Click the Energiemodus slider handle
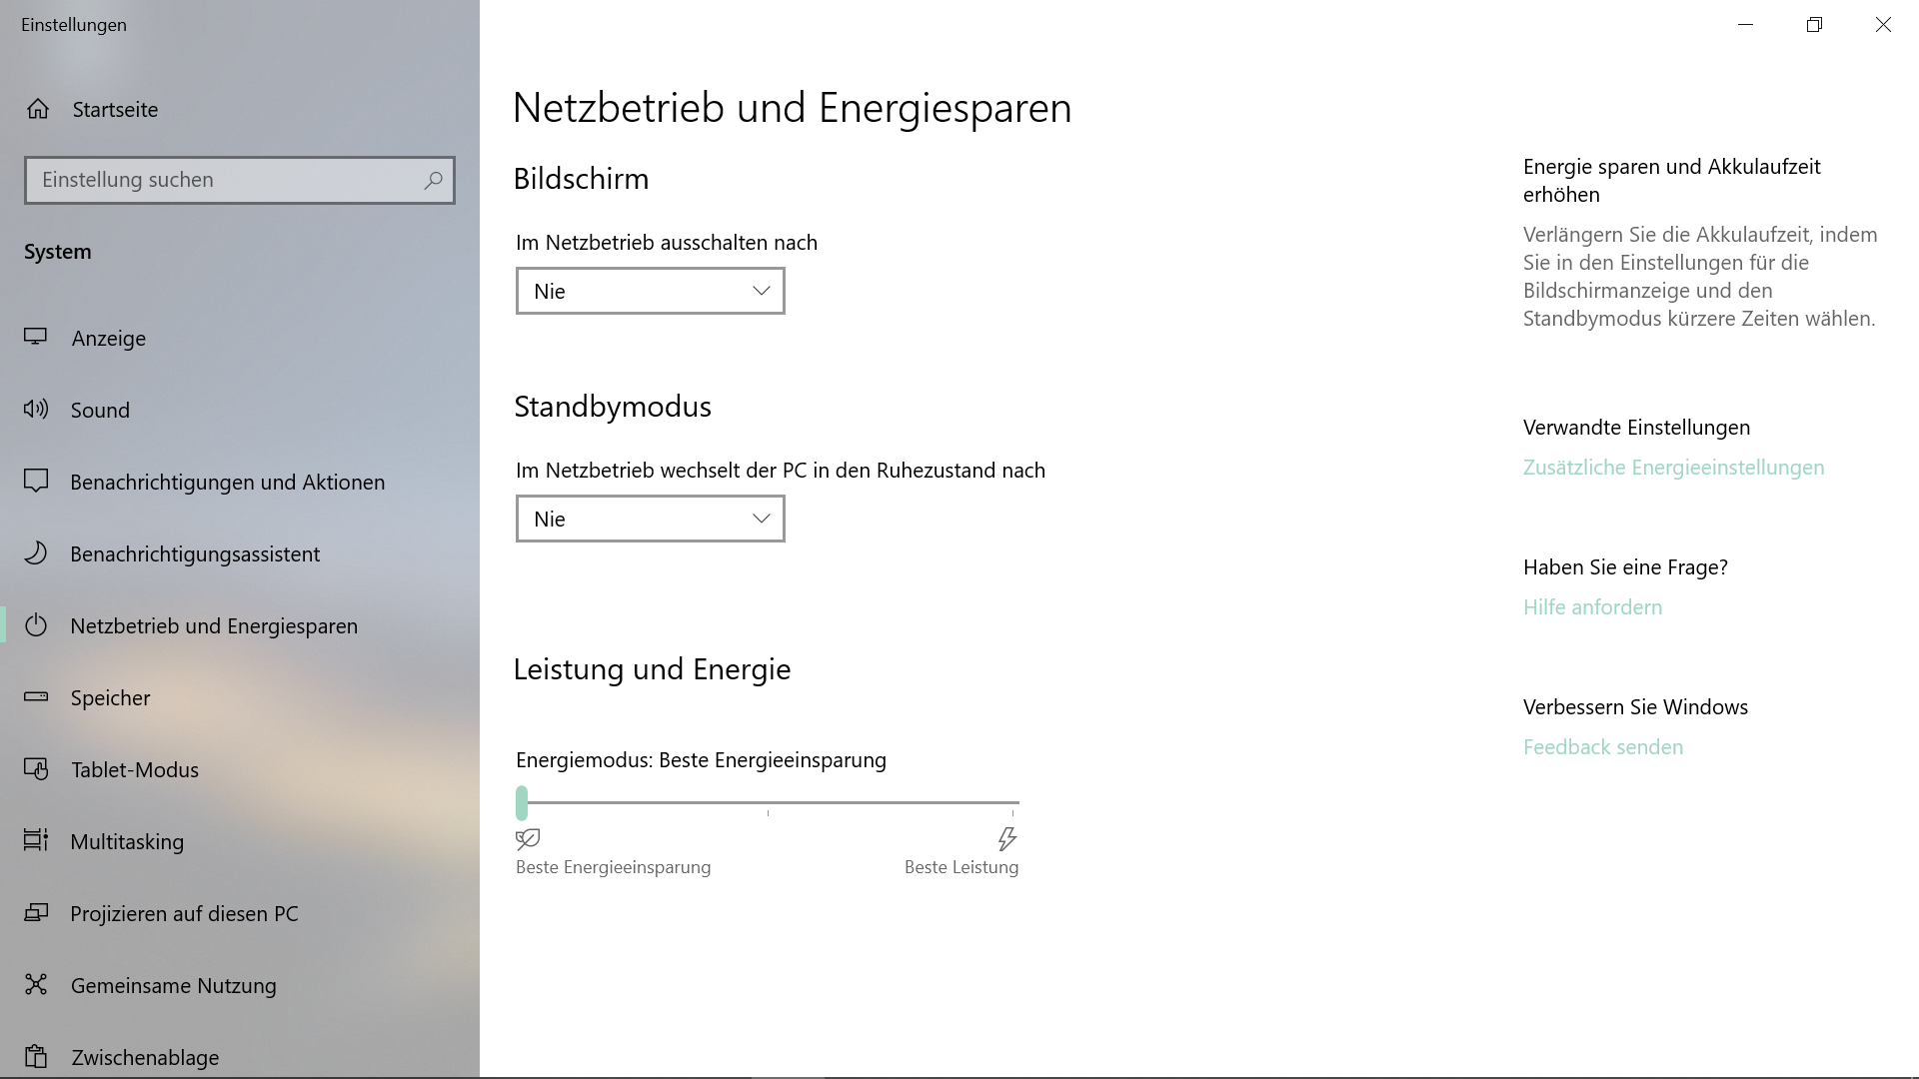Image resolution: width=1919 pixels, height=1079 pixels. [522, 802]
